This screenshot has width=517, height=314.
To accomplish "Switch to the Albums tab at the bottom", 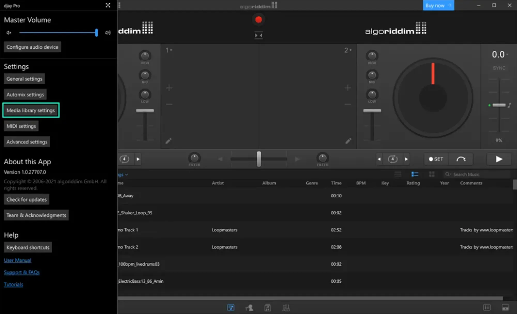I will click(x=268, y=308).
